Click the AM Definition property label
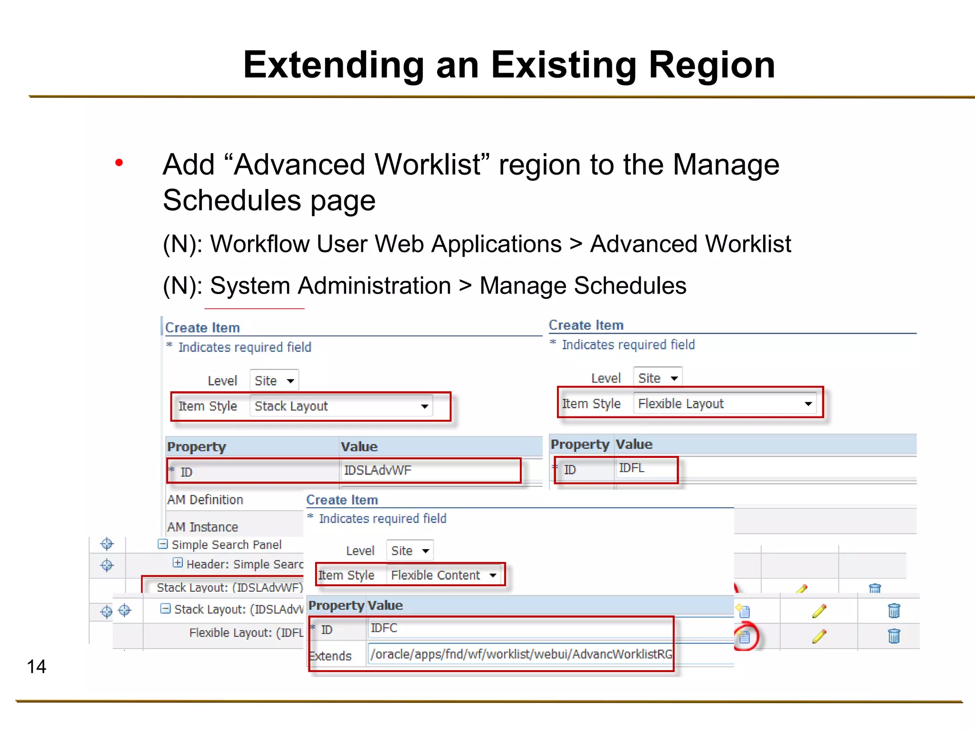 click(205, 500)
